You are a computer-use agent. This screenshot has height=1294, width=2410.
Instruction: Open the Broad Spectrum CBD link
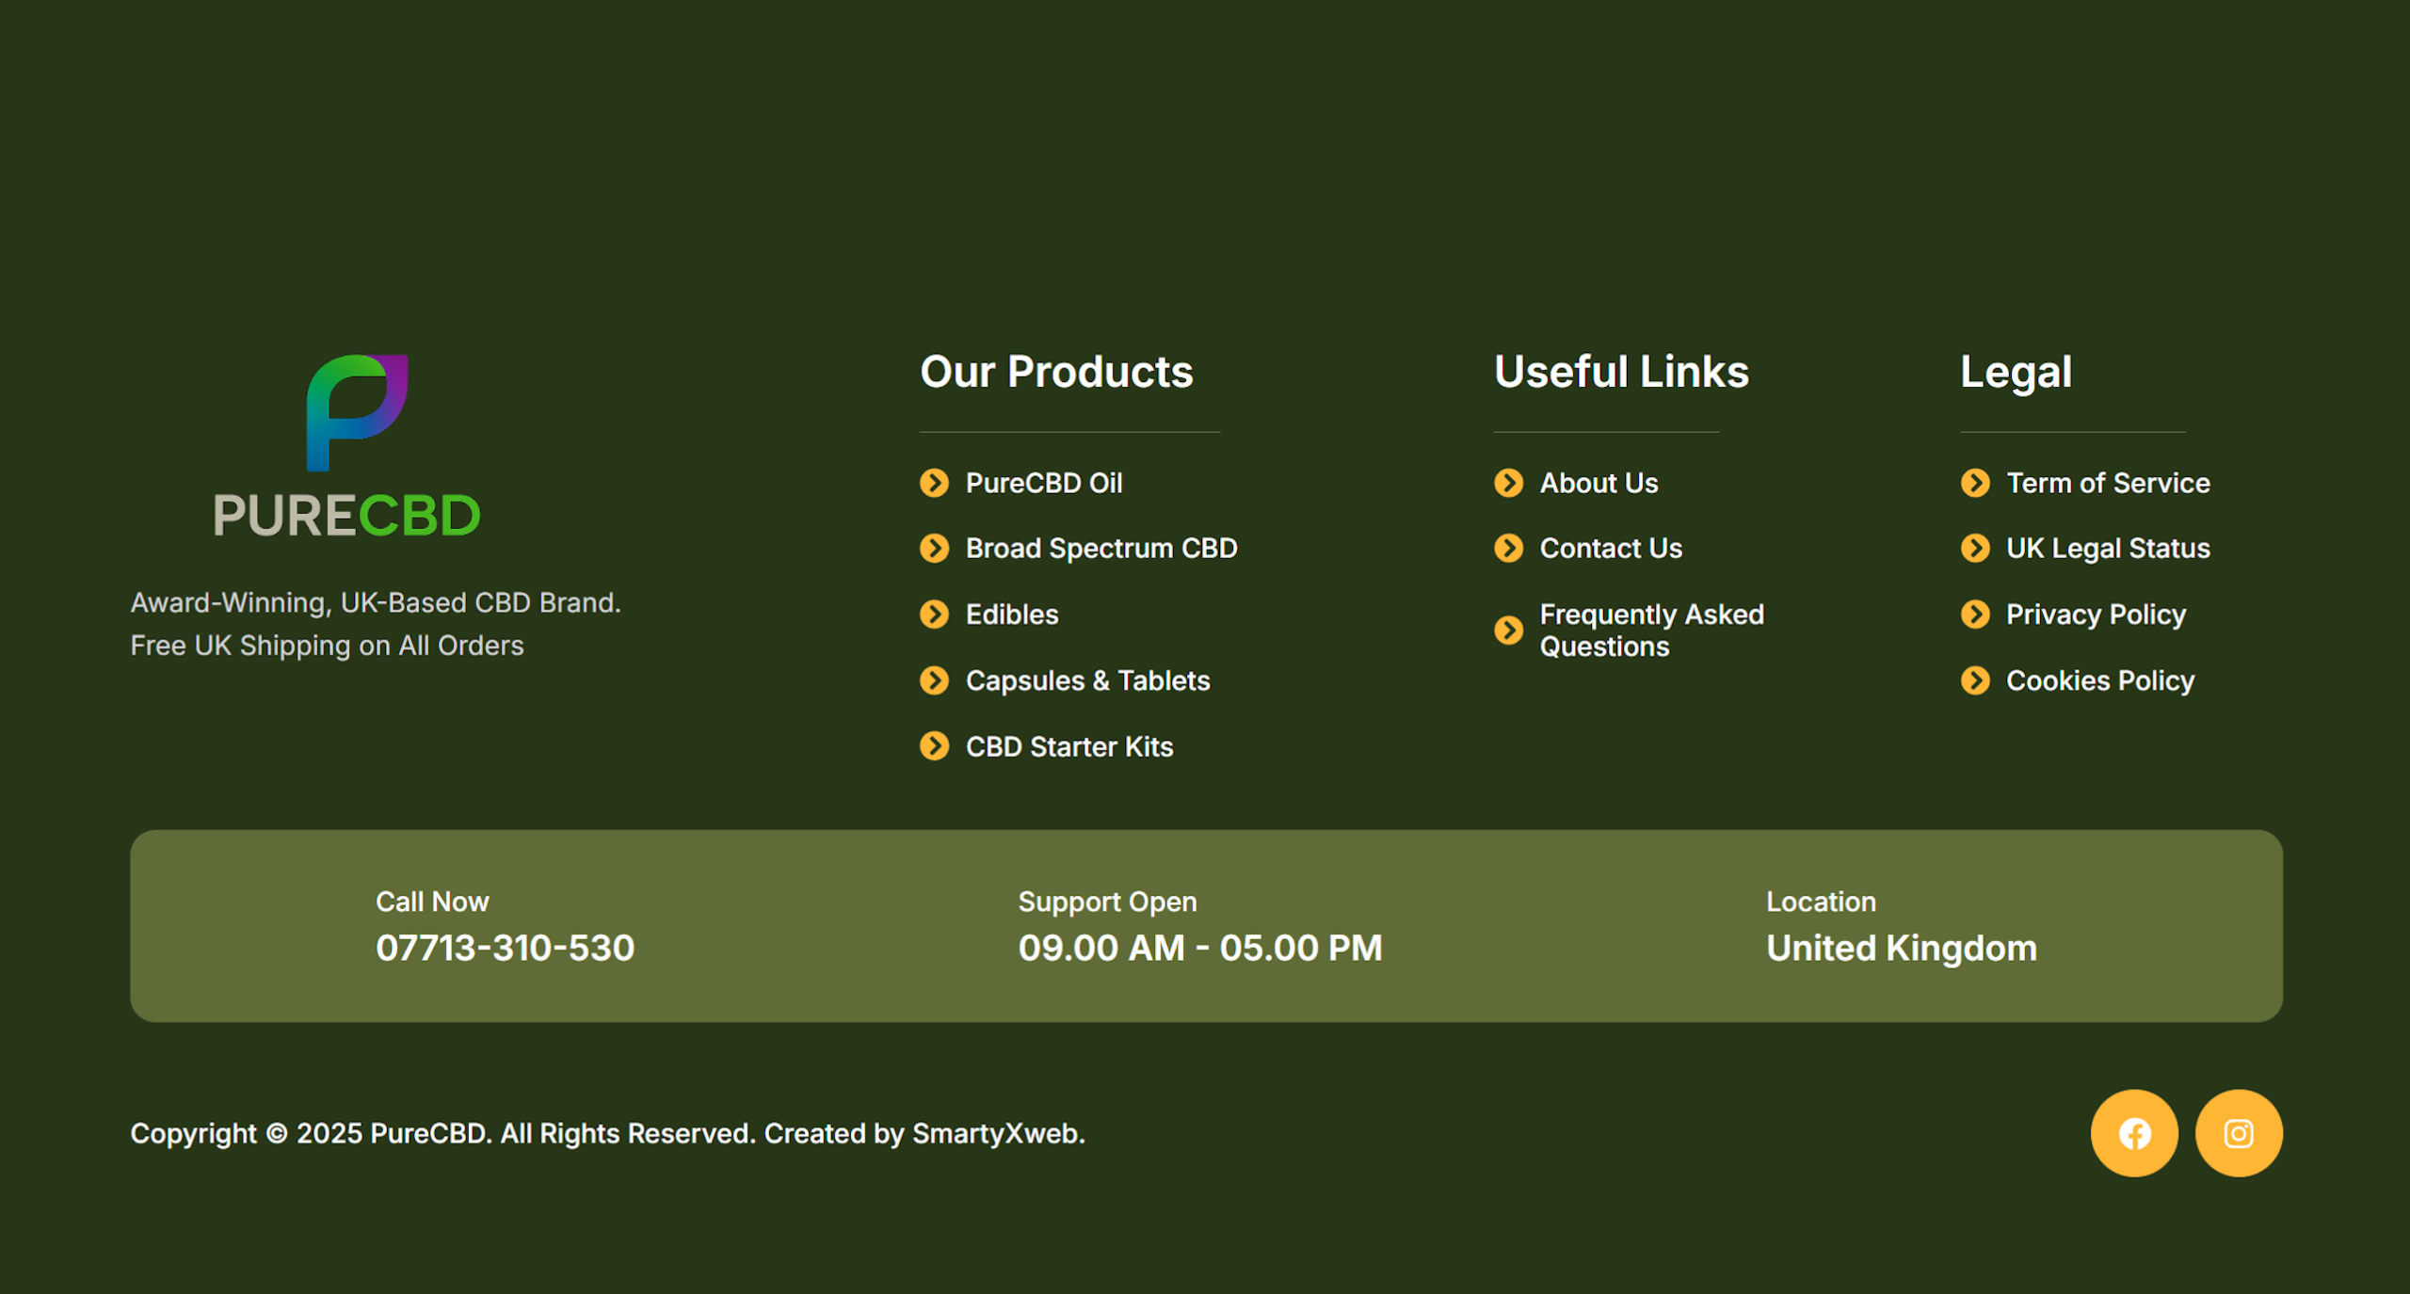tap(1101, 549)
